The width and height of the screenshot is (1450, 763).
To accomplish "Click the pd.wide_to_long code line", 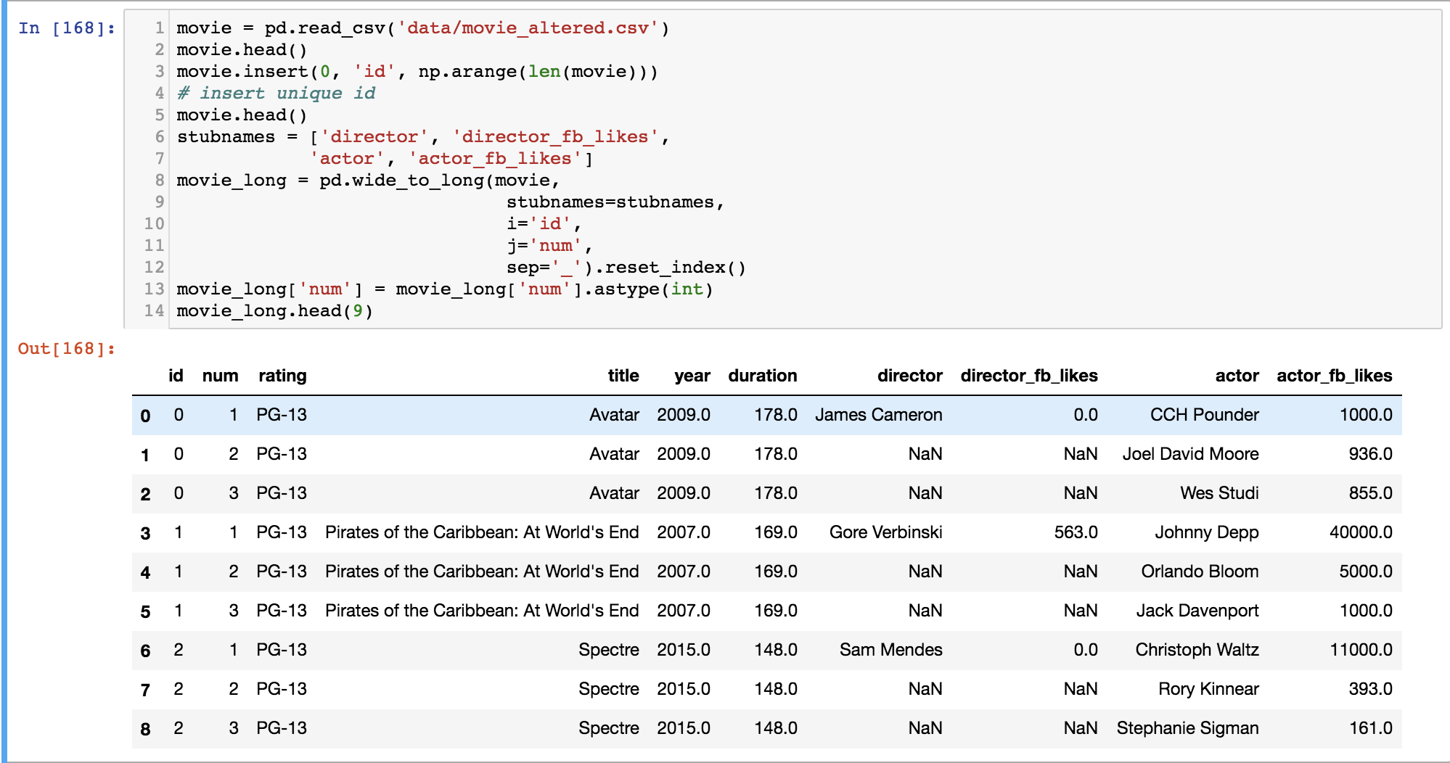I will (368, 181).
